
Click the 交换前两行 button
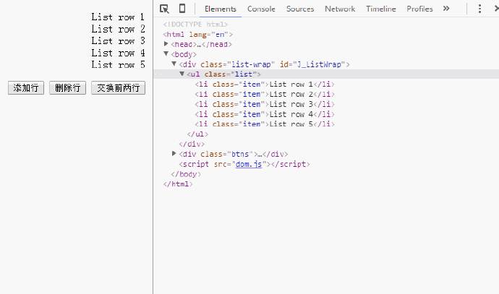coord(118,87)
